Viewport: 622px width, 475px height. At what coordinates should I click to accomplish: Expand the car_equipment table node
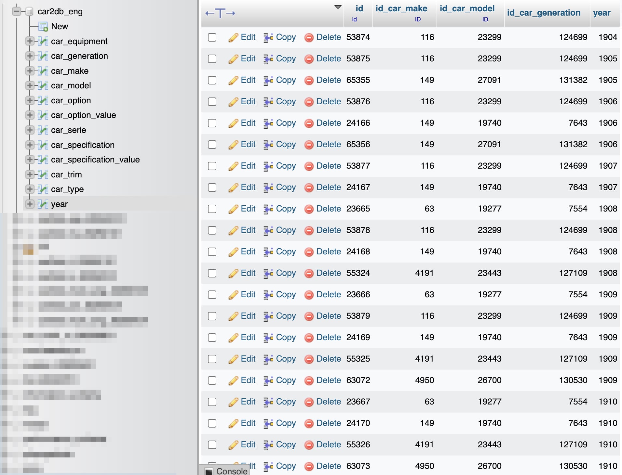(x=30, y=41)
